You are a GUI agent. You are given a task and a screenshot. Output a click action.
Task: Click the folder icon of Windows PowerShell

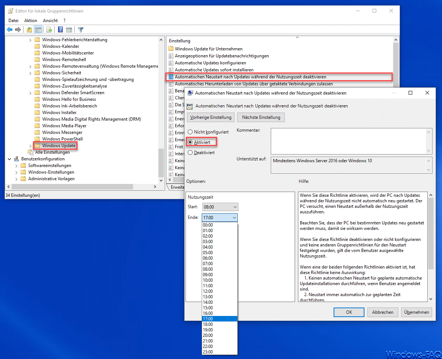37,139
